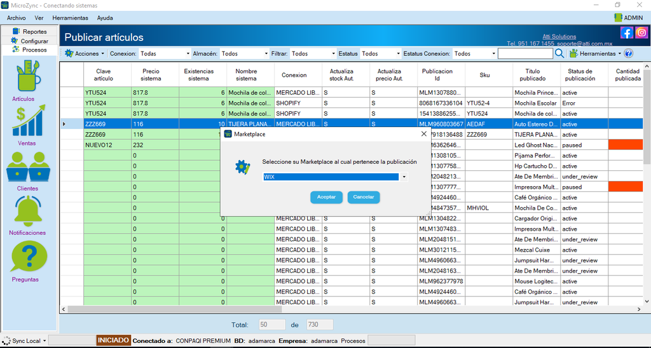Open the Reportes tab
This screenshot has width=651, height=348.
(x=29, y=32)
